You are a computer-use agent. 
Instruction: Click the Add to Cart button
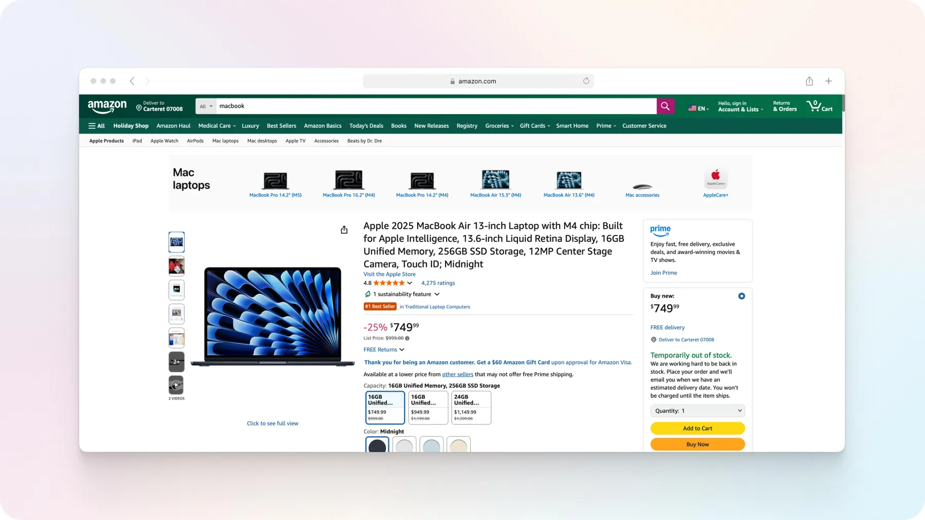[697, 428]
